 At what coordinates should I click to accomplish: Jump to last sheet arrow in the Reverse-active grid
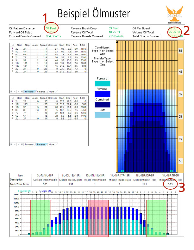click(22, 144)
